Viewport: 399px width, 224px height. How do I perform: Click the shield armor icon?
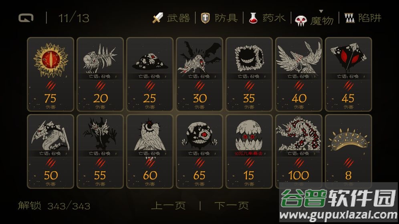(205, 18)
